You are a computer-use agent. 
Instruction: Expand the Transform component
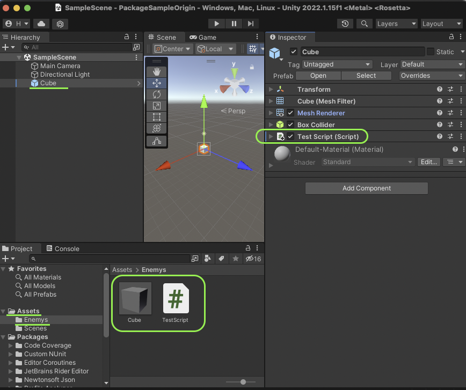(x=271, y=90)
